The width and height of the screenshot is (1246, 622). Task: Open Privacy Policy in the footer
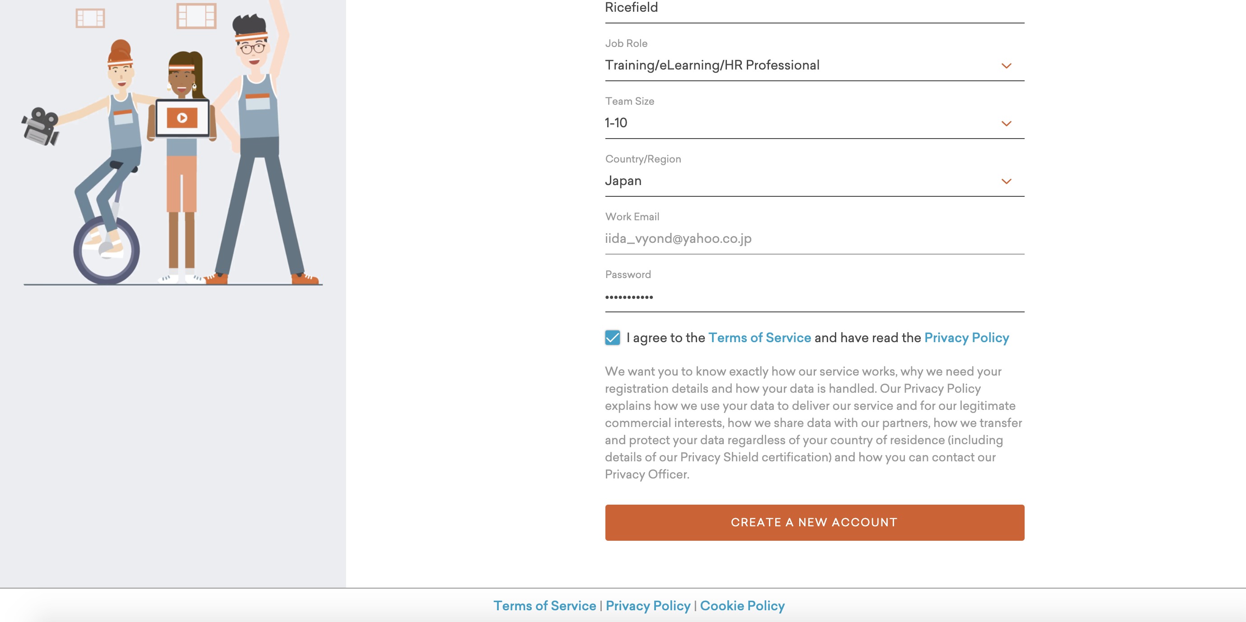pos(648,606)
